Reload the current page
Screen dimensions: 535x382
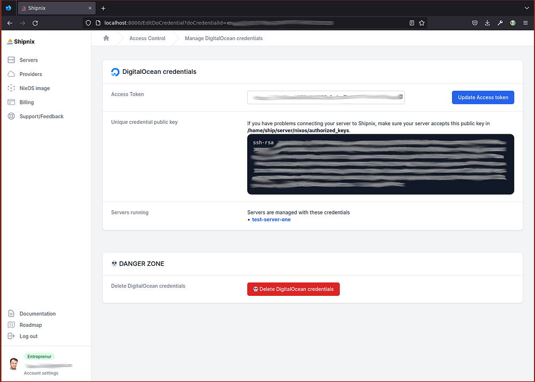[35, 23]
